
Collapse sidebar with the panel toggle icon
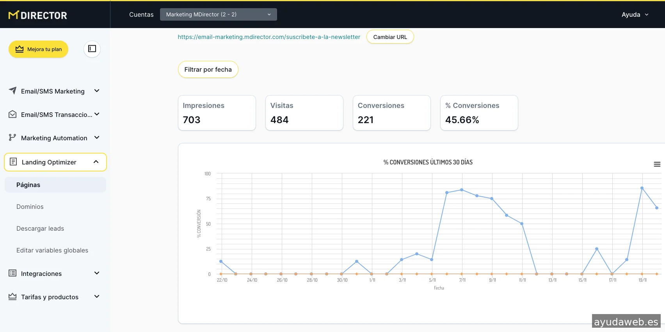pyautogui.click(x=92, y=49)
